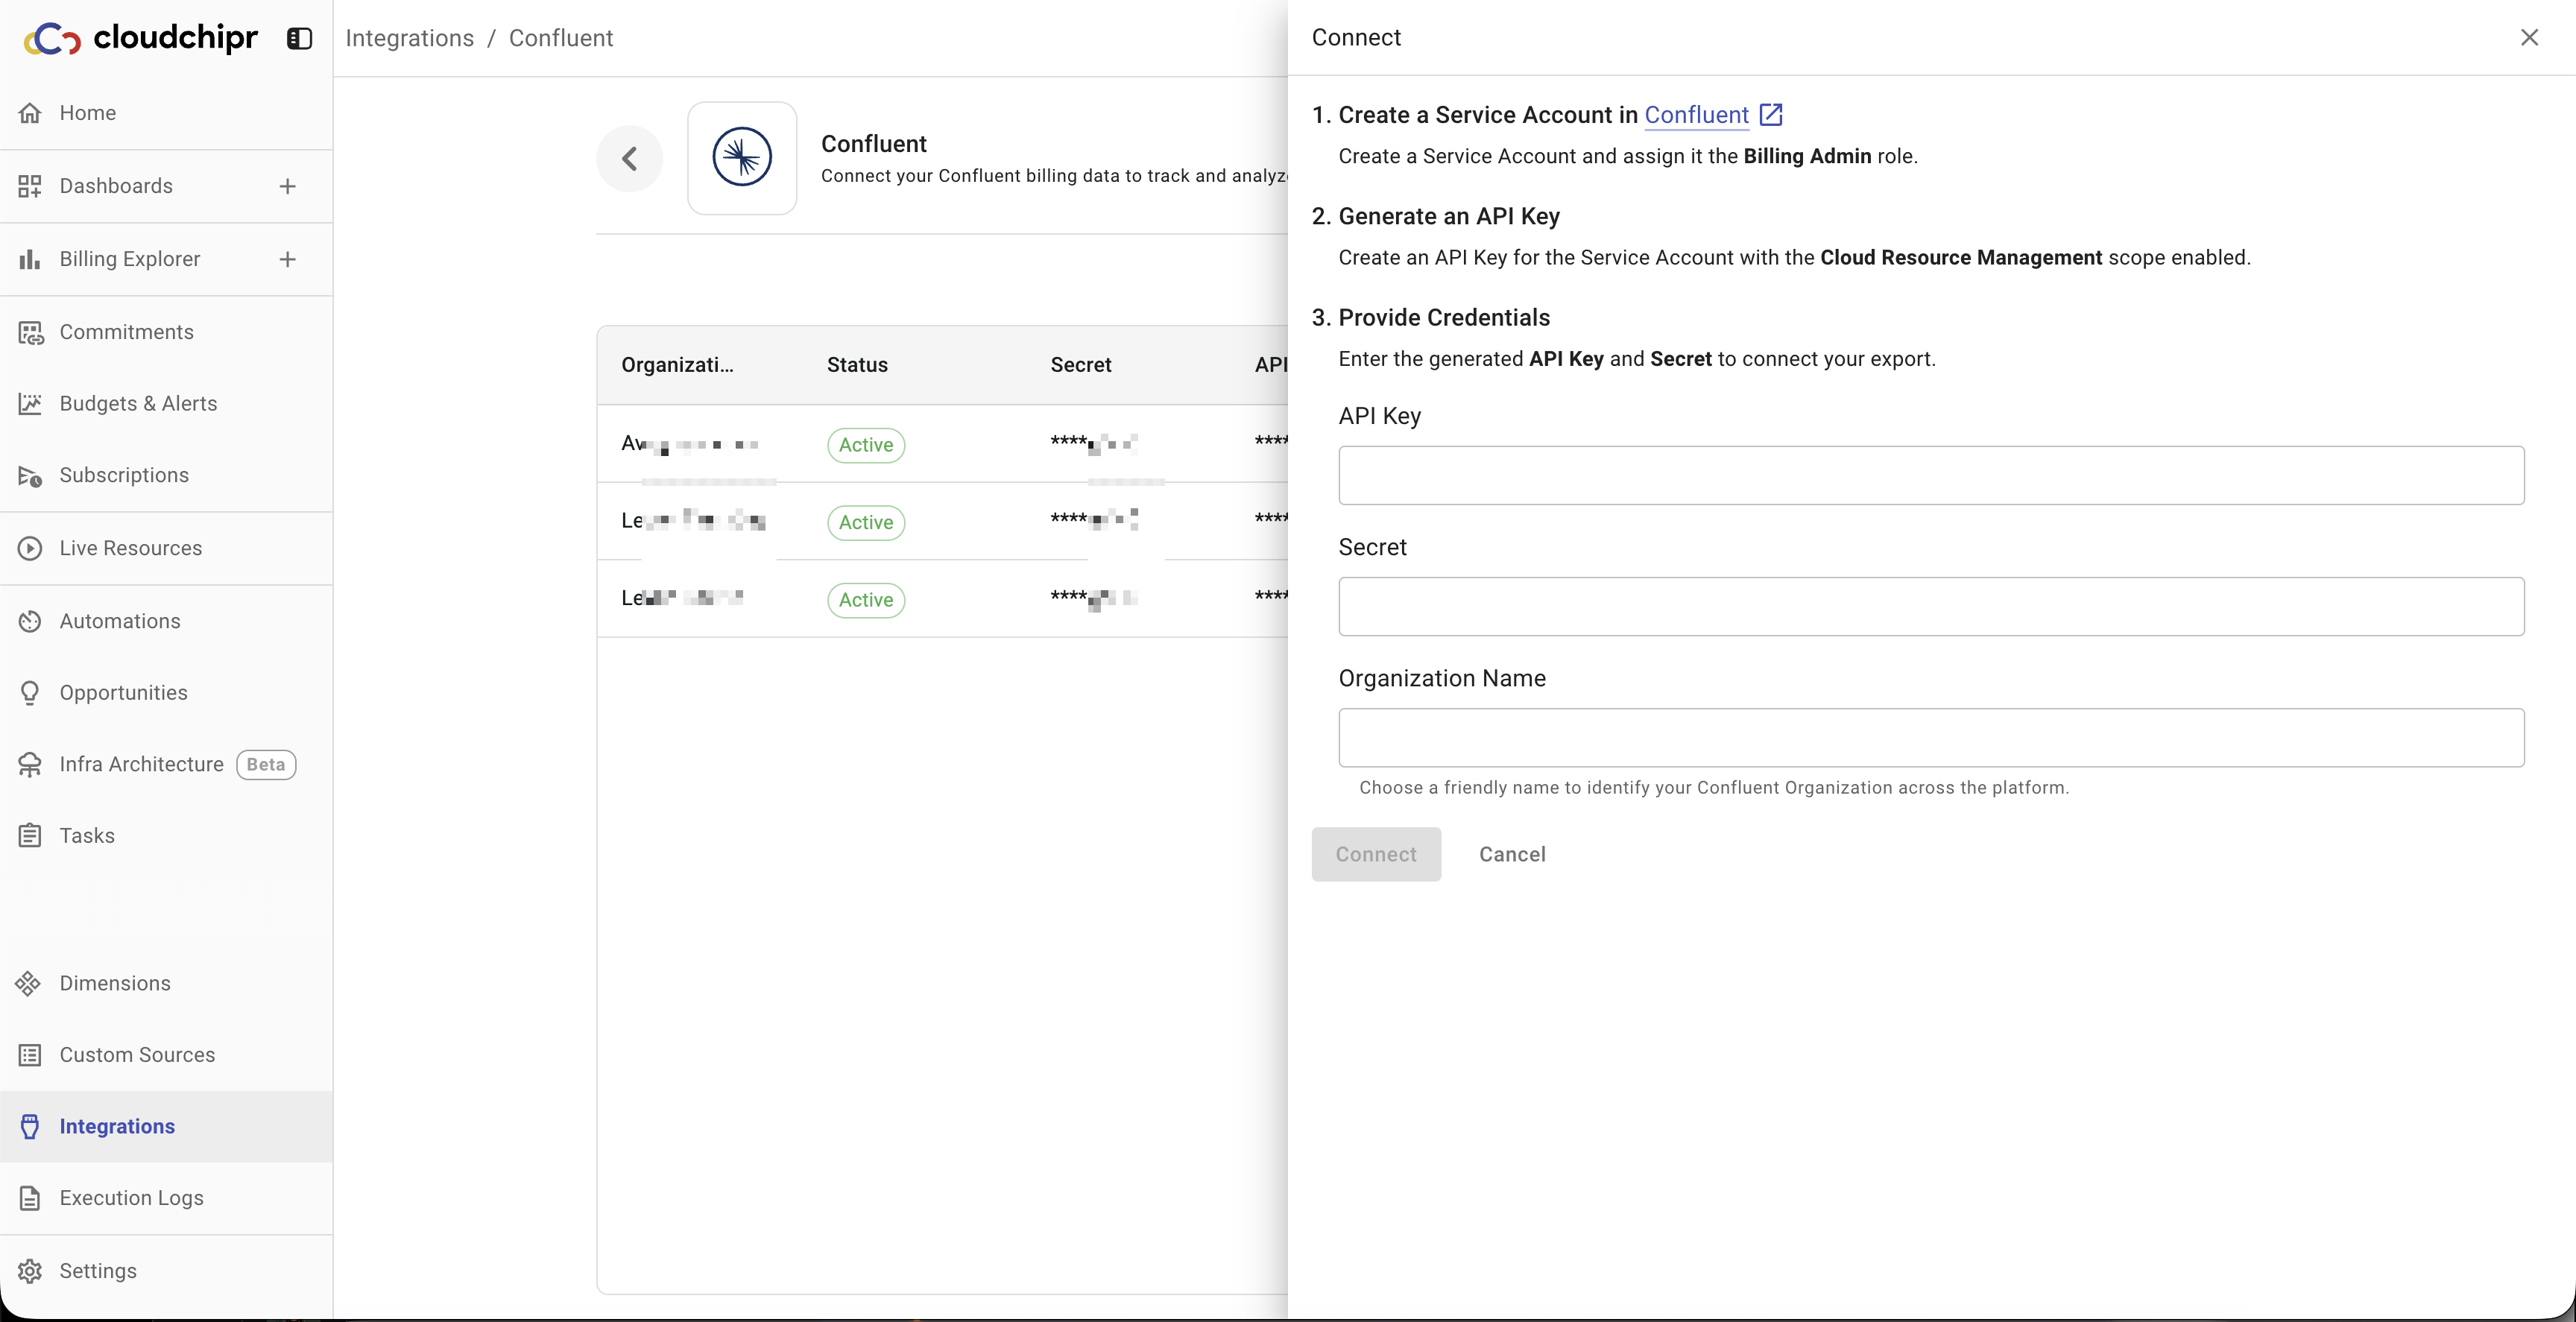Viewport: 2576px width, 1322px height.
Task: Select the Opportunities lightbulb item
Action: 123,693
